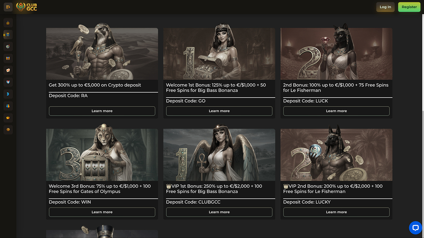Click the Register button
Viewport: 424px width, 238px height.
pyautogui.click(x=409, y=7)
